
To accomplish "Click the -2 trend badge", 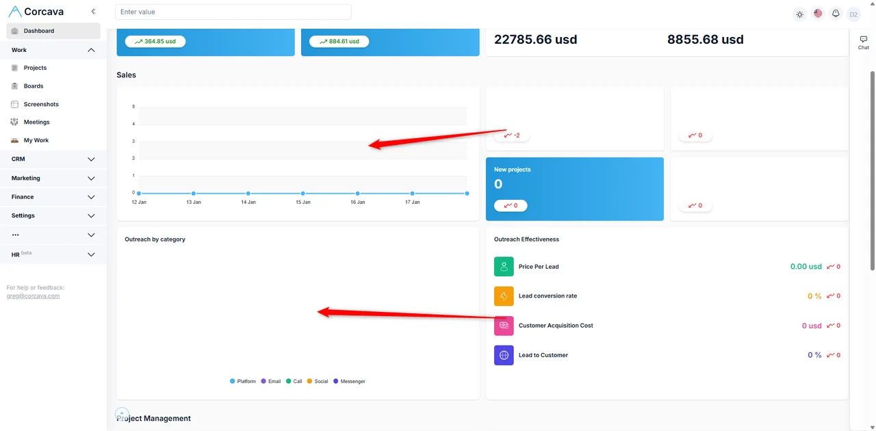I will pyautogui.click(x=512, y=135).
